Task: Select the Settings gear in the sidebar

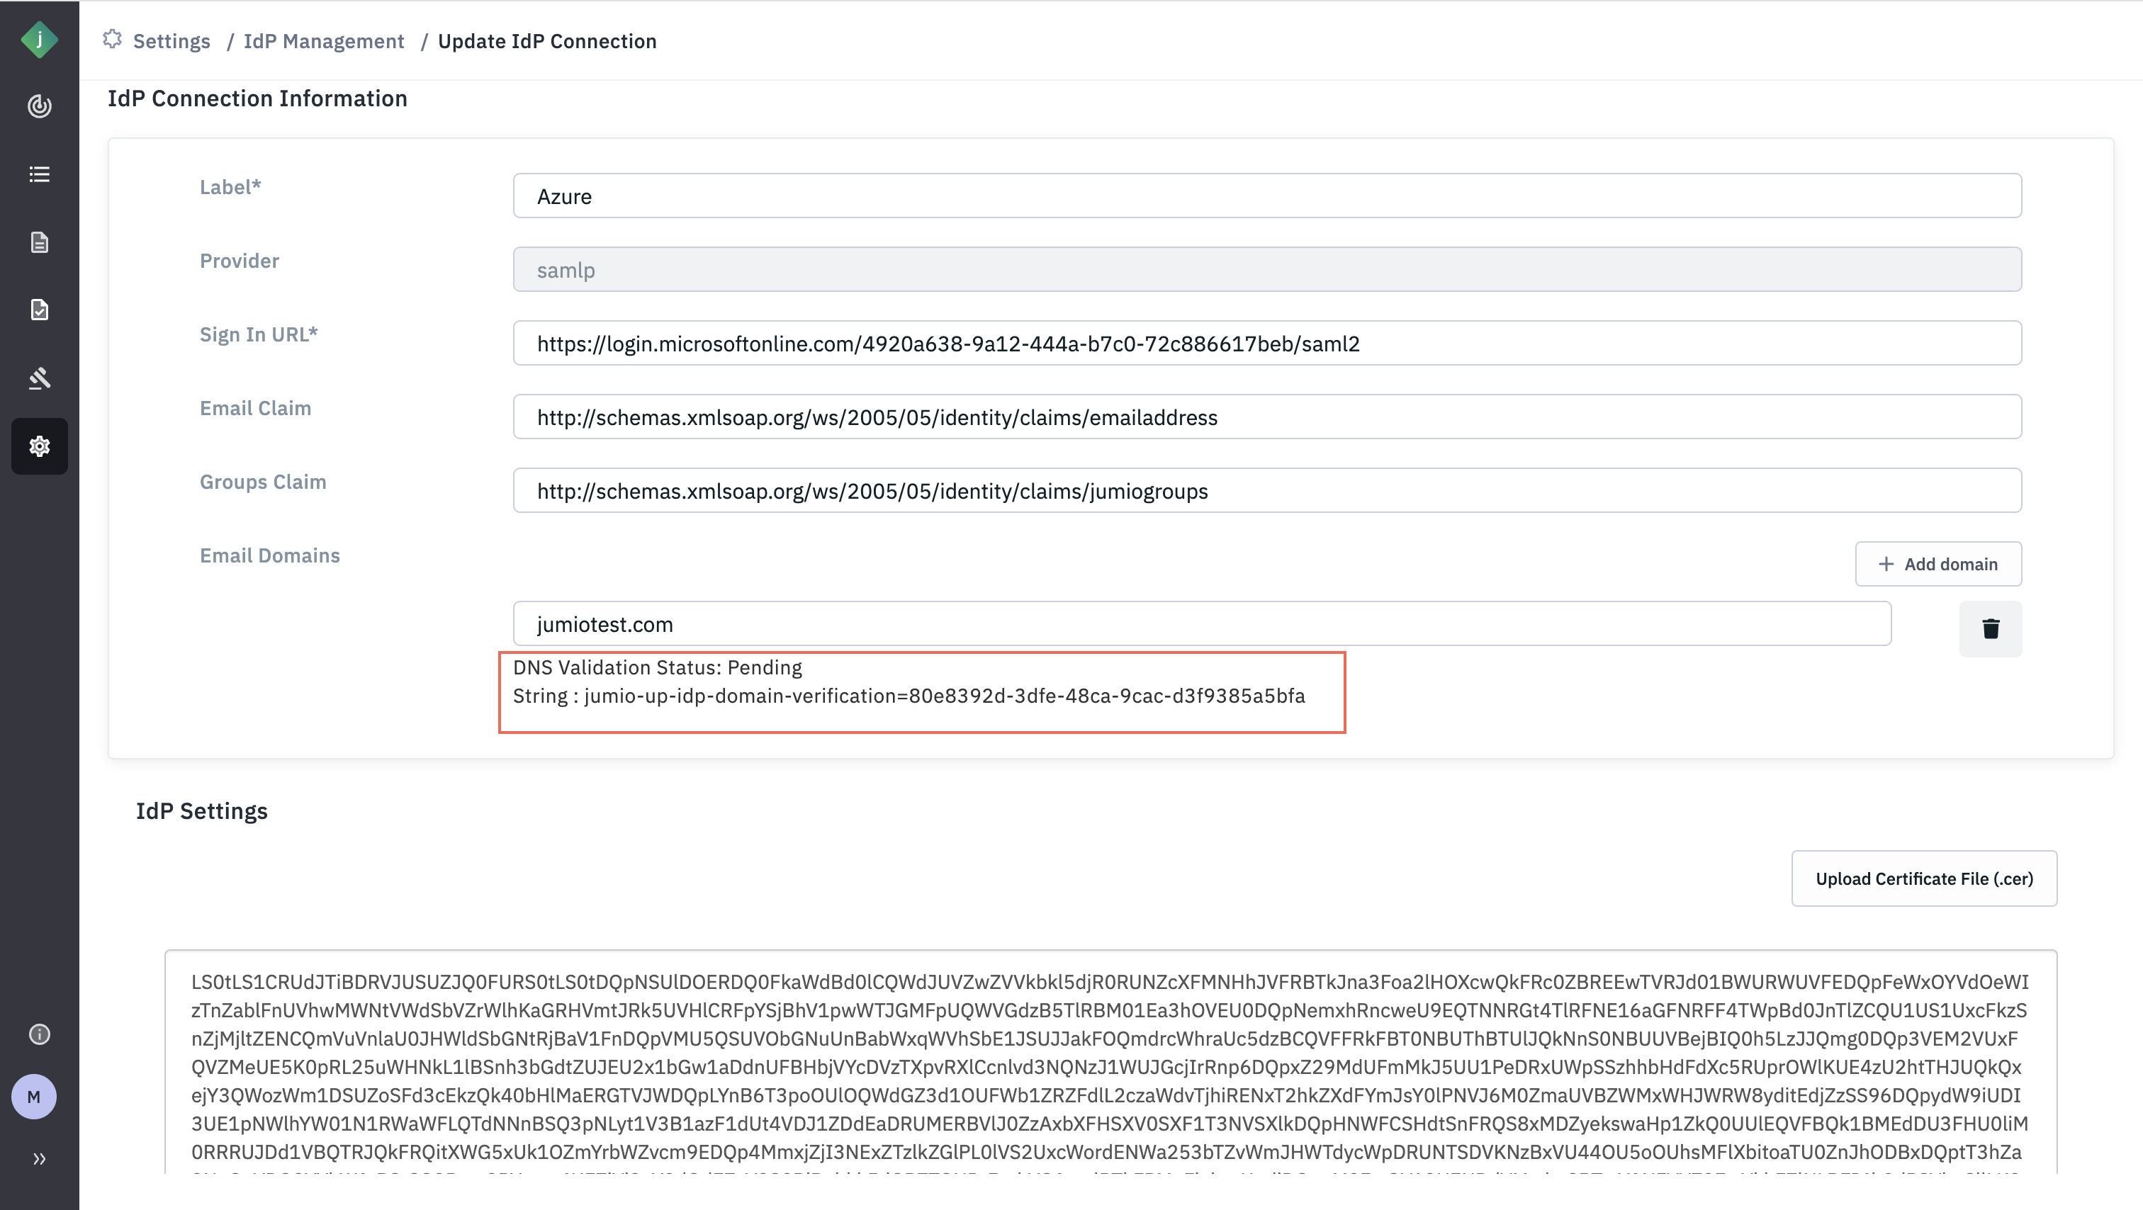Action: 39,446
